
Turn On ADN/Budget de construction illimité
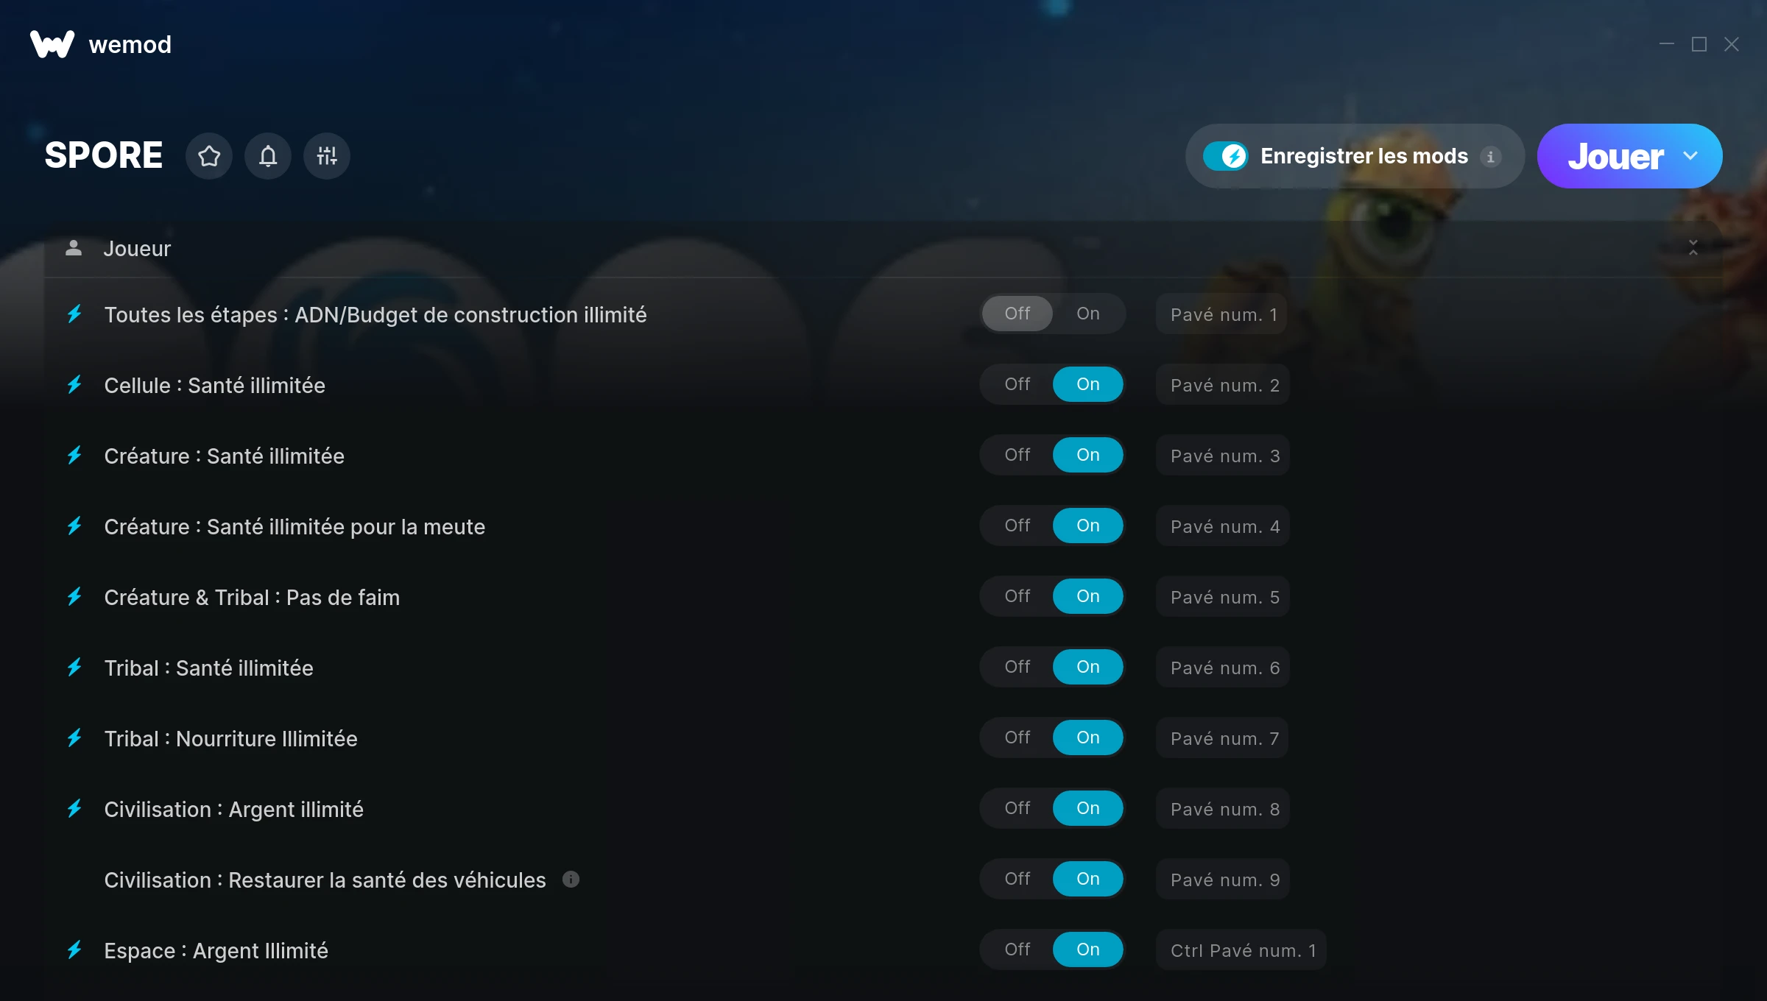1088,314
